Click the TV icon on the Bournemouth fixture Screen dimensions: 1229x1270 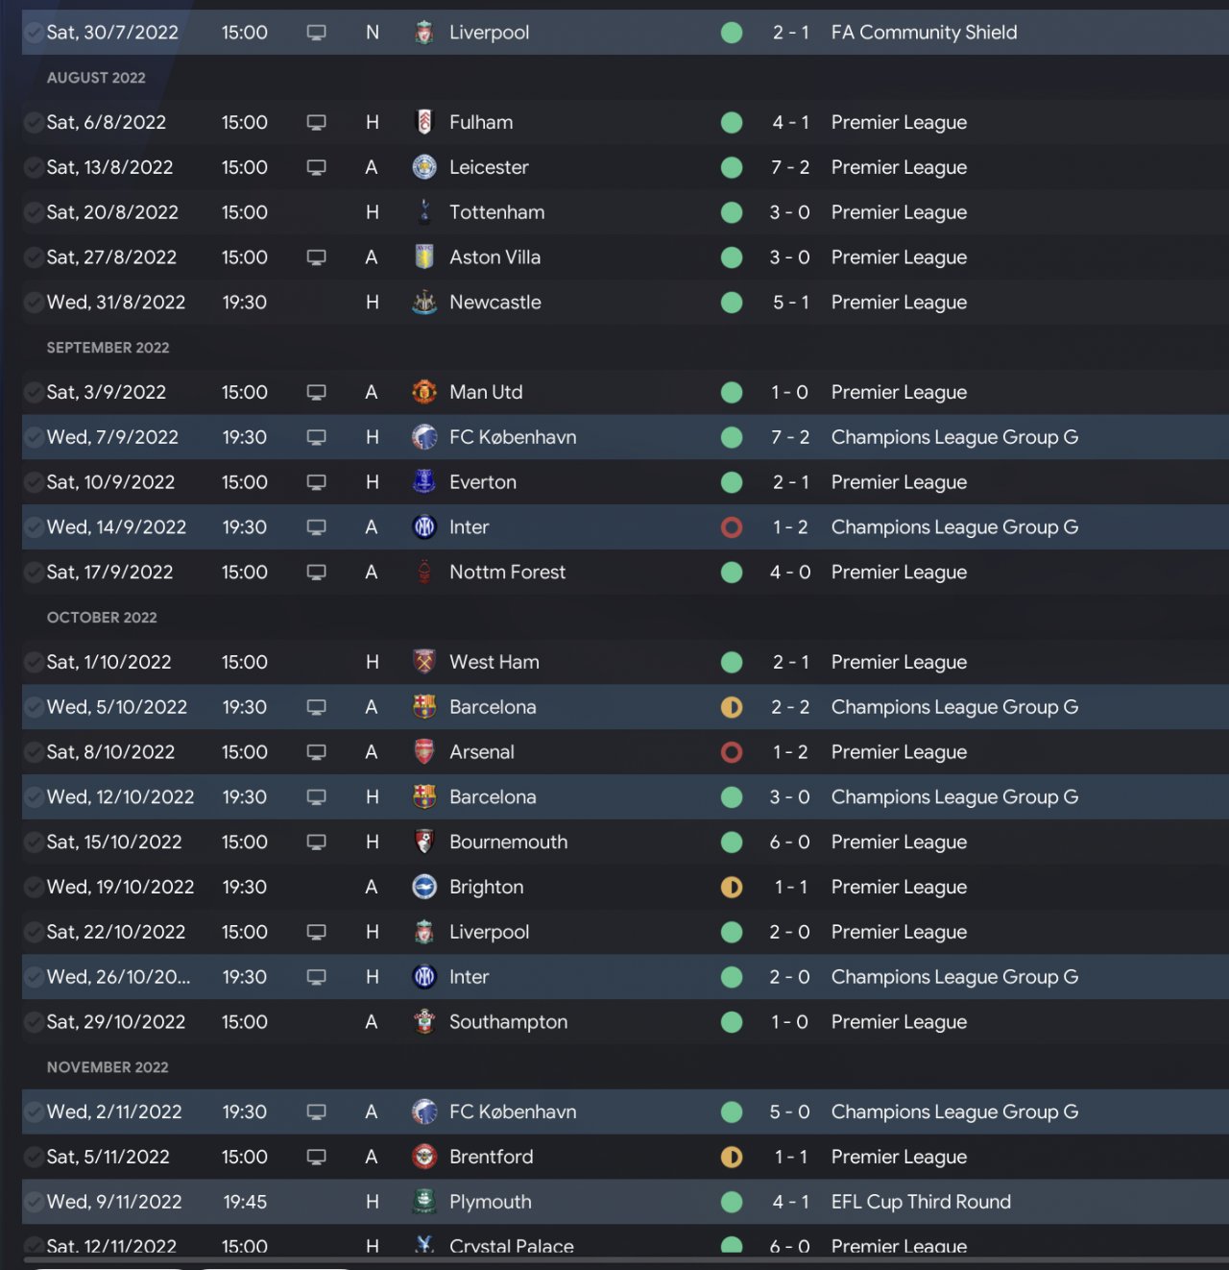(x=317, y=842)
